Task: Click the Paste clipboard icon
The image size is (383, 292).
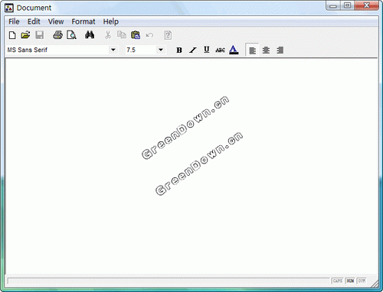Action: coord(136,35)
